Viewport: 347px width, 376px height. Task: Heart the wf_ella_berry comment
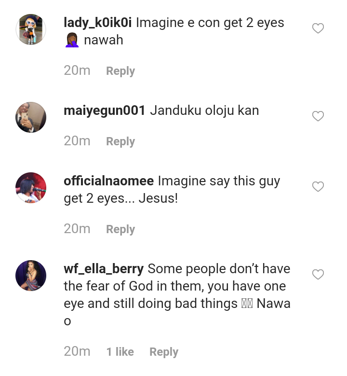pyautogui.click(x=318, y=275)
